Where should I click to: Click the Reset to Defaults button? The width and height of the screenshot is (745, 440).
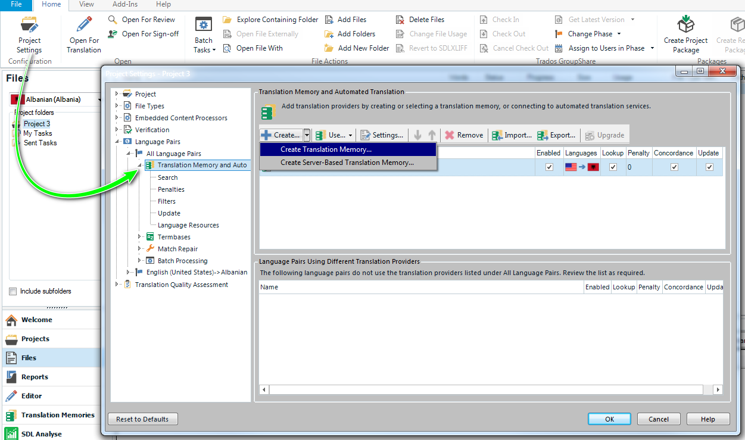142,419
